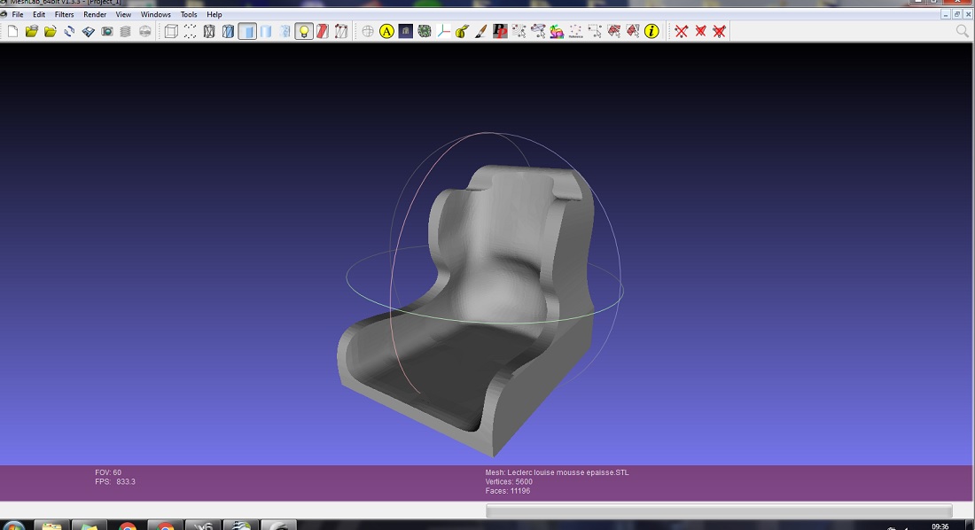Create a new empty project
This screenshot has height=530, width=975.
[13, 31]
